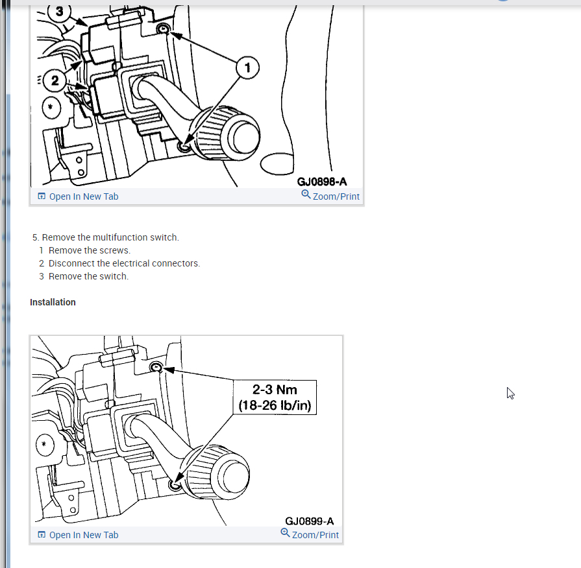Click the asterisk circle in the upper diagram
This screenshot has height=568, width=581.
[x=51, y=108]
